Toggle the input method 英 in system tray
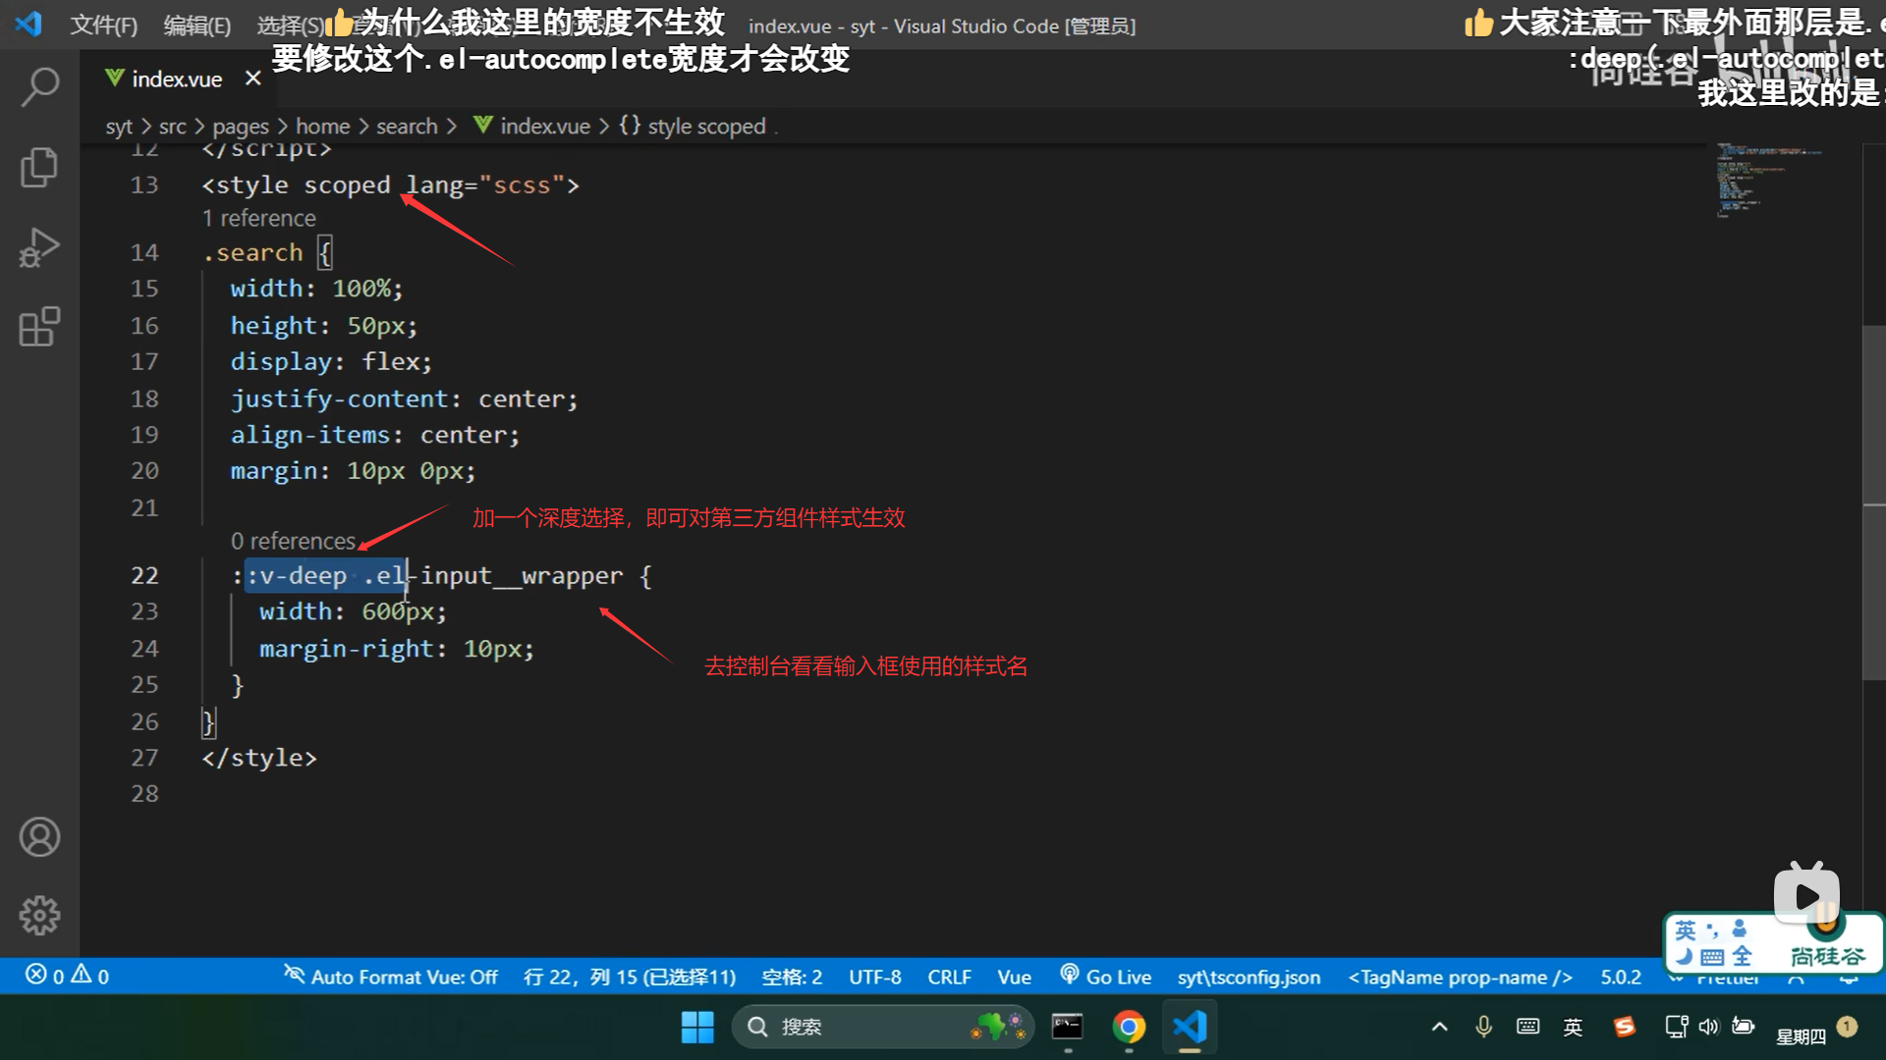Viewport: 1886px width, 1060px height. click(x=1573, y=1027)
